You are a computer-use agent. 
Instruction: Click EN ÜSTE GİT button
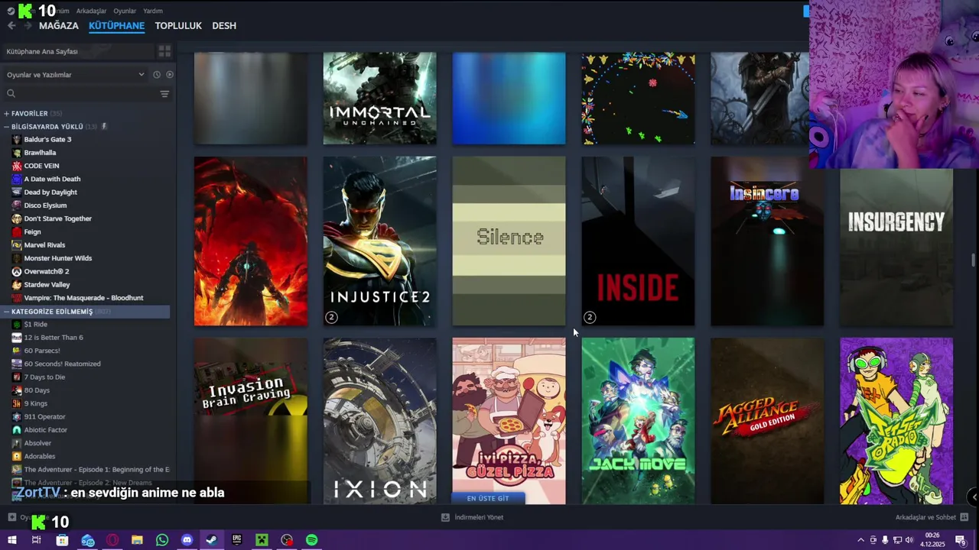tap(488, 498)
